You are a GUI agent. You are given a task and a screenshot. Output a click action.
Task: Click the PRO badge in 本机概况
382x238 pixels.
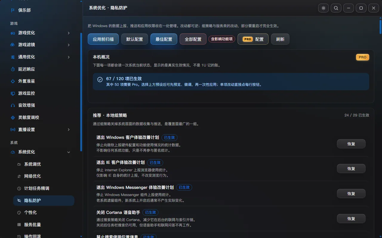[363, 57]
